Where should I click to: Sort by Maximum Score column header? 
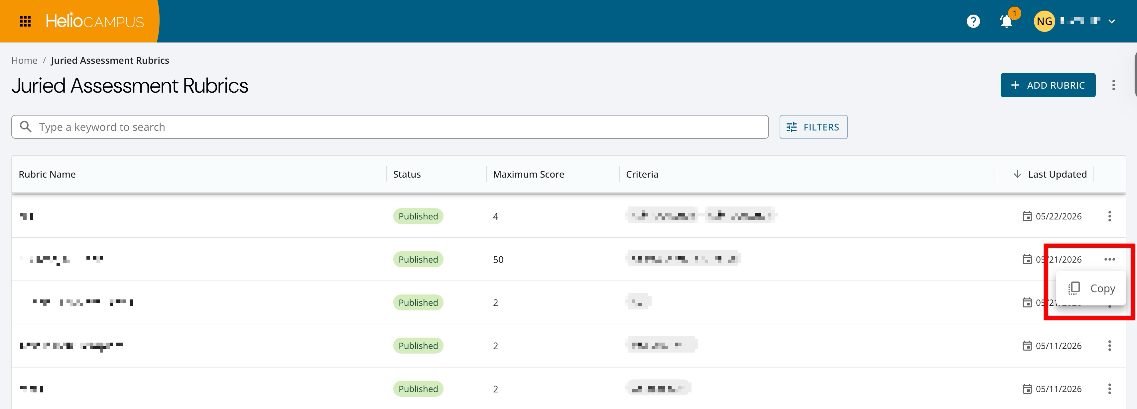tap(528, 174)
